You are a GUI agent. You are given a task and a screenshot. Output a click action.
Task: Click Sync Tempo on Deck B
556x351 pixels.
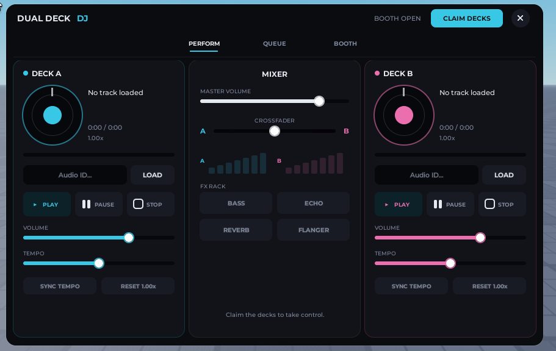411,286
